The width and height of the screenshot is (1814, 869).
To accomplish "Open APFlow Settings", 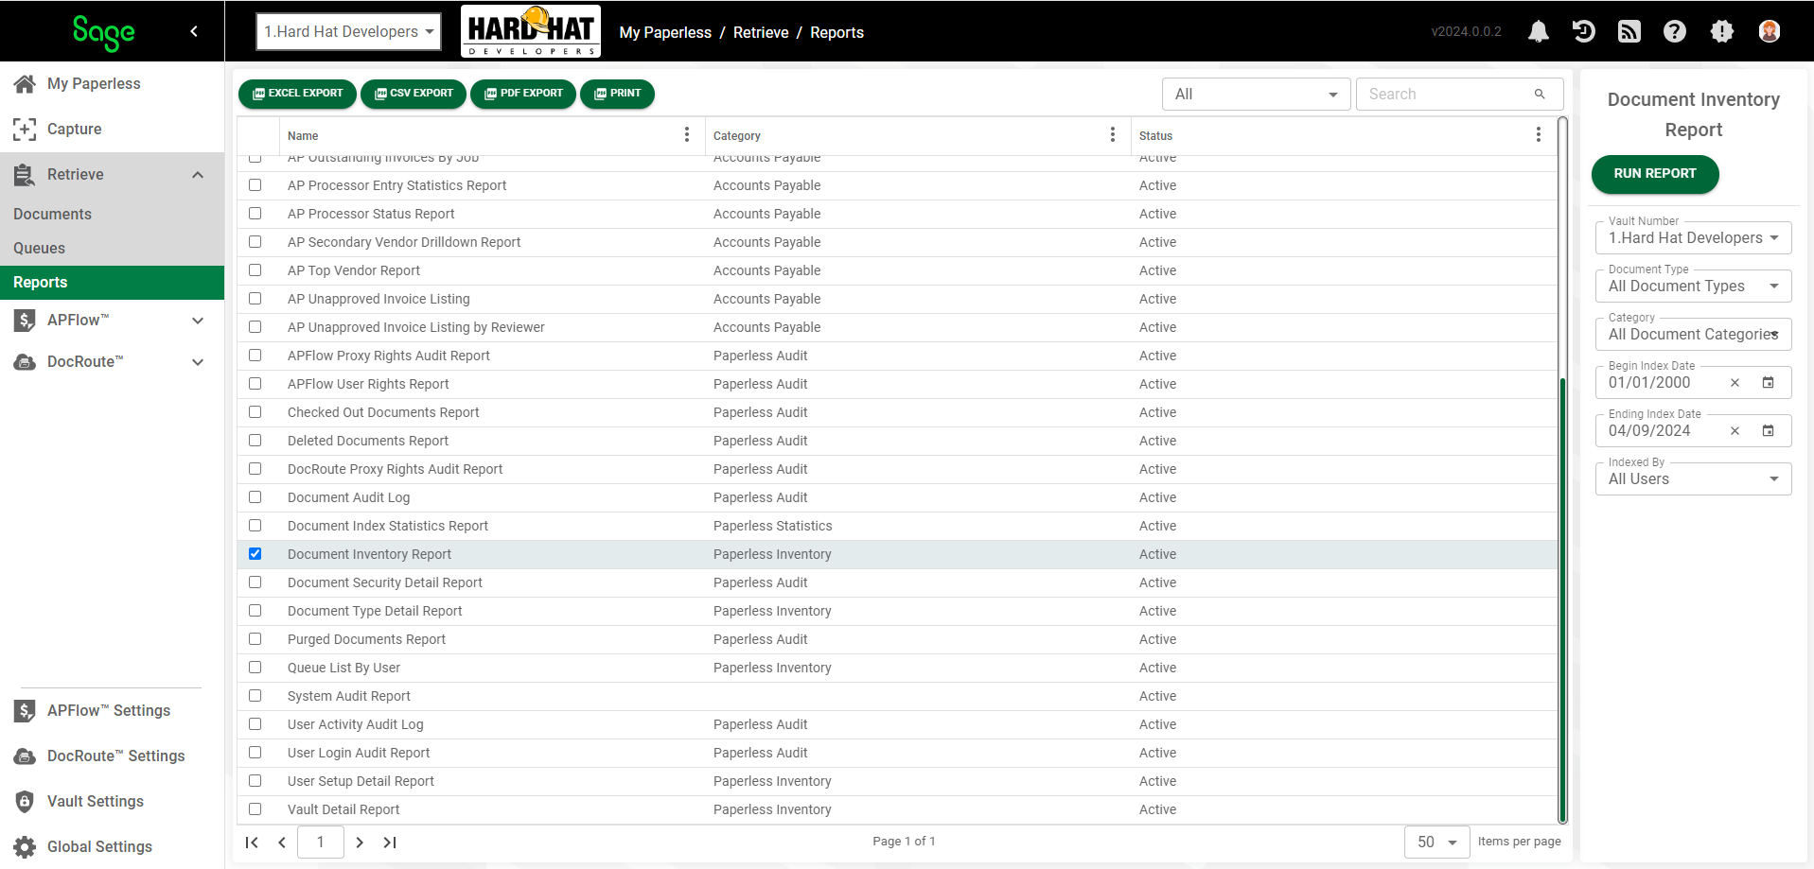I will (108, 710).
